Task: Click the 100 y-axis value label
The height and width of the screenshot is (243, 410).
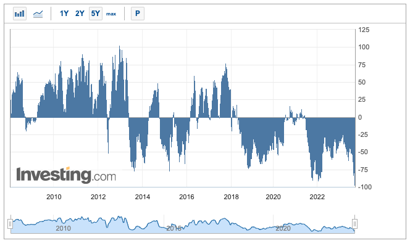Action: point(364,47)
